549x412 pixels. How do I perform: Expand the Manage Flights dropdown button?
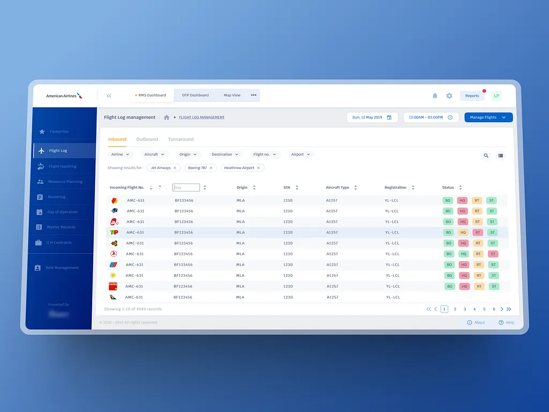(488, 117)
